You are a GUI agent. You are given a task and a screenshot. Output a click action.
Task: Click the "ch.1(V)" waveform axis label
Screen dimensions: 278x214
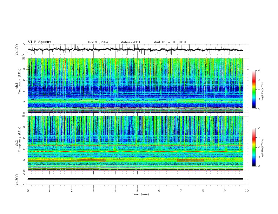(17, 50)
